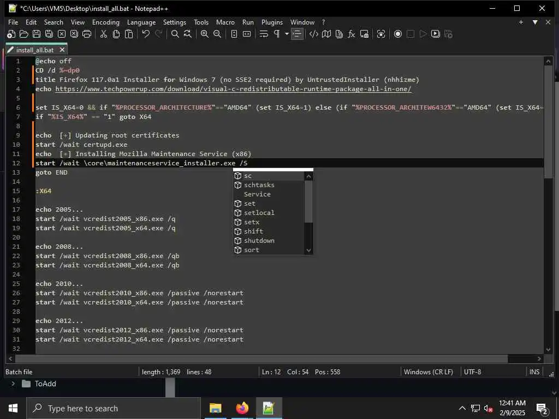Click the Find magnifier icon

pyautogui.click(x=175, y=34)
